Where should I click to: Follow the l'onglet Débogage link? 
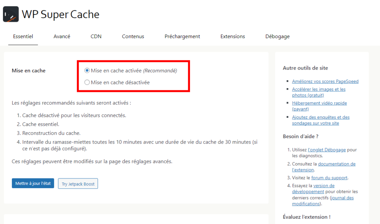click(327, 150)
